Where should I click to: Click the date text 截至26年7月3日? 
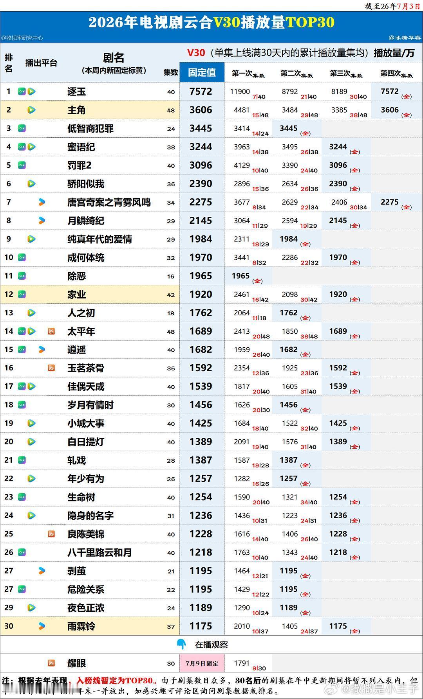(392, 6)
